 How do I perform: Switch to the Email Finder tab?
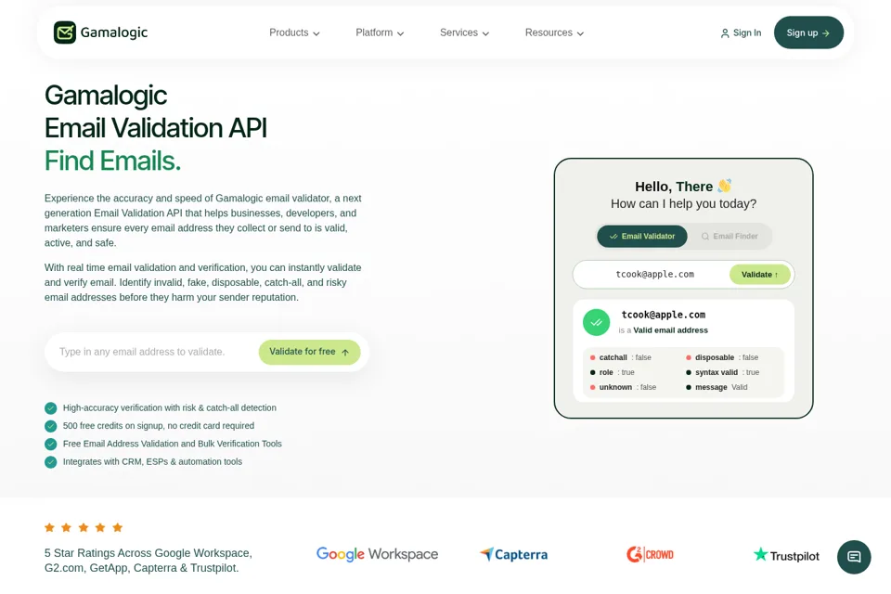pos(730,236)
